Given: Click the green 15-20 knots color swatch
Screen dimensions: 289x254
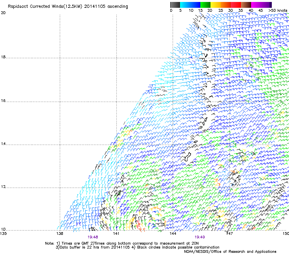Looking at the screenshot, I should 205,5.
